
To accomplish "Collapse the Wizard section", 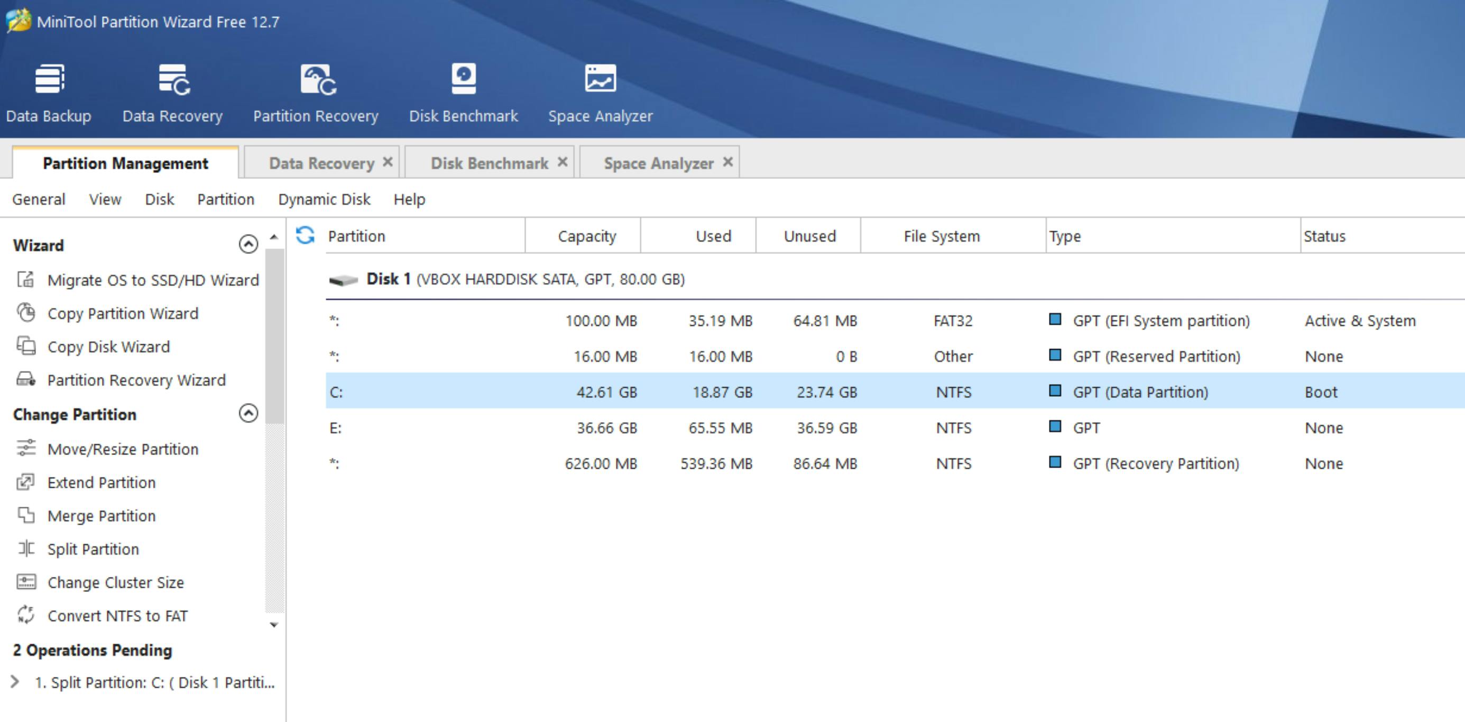I will pos(248,244).
